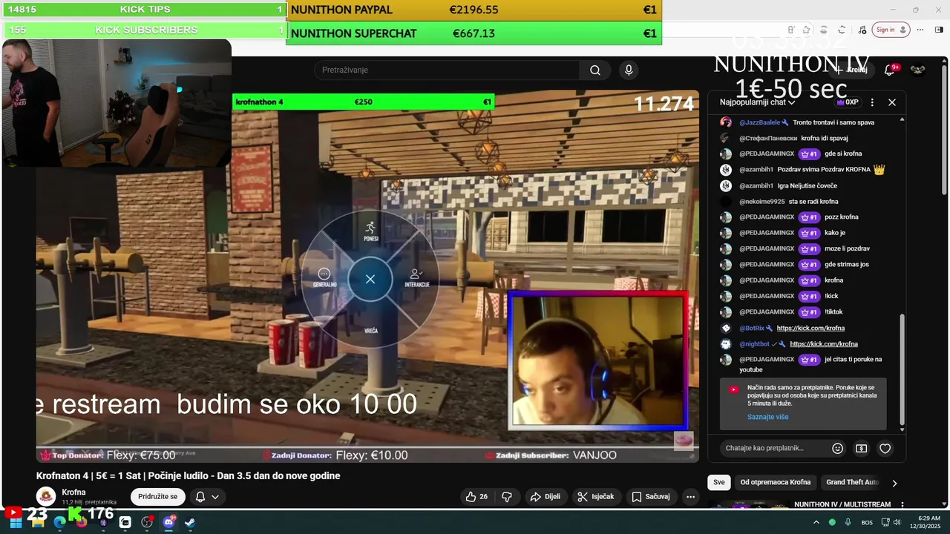The width and height of the screenshot is (950, 534).
Task: Click the Sačuvaj save button
Action: 652,496
